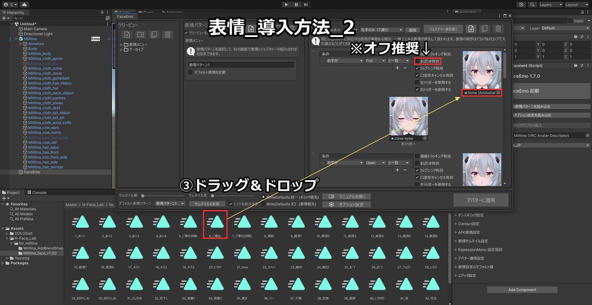
Task: Expand ダンスギミック設定 foldout in Inspector
Action: pyautogui.click(x=456, y=215)
